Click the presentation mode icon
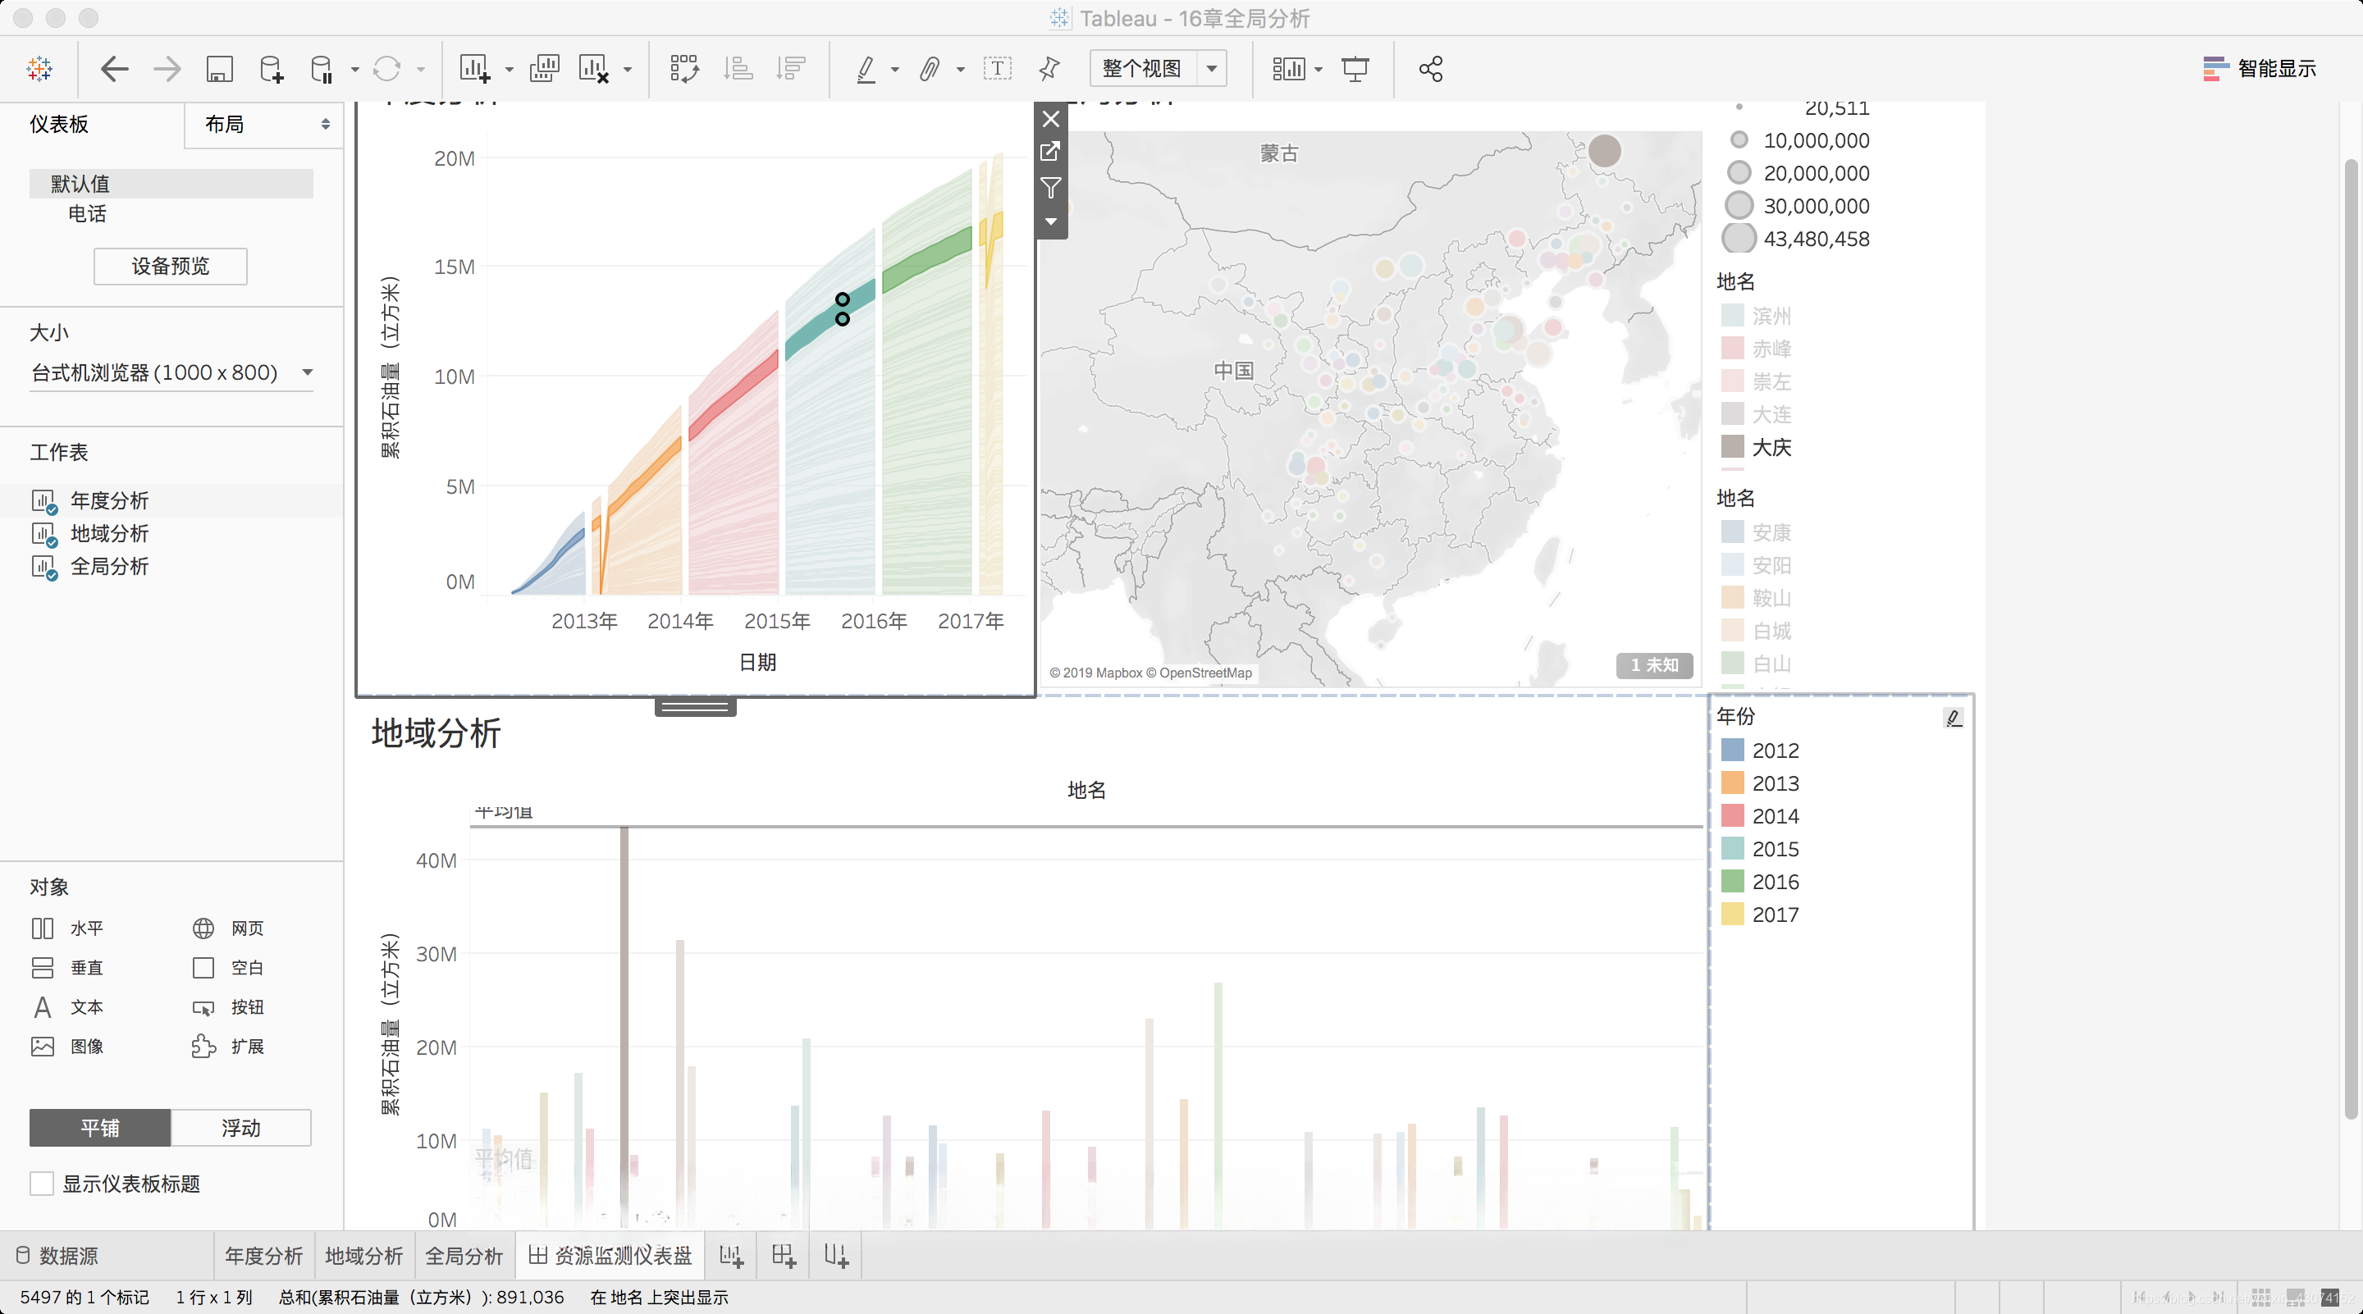The image size is (2363, 1314). point(1355,69)
